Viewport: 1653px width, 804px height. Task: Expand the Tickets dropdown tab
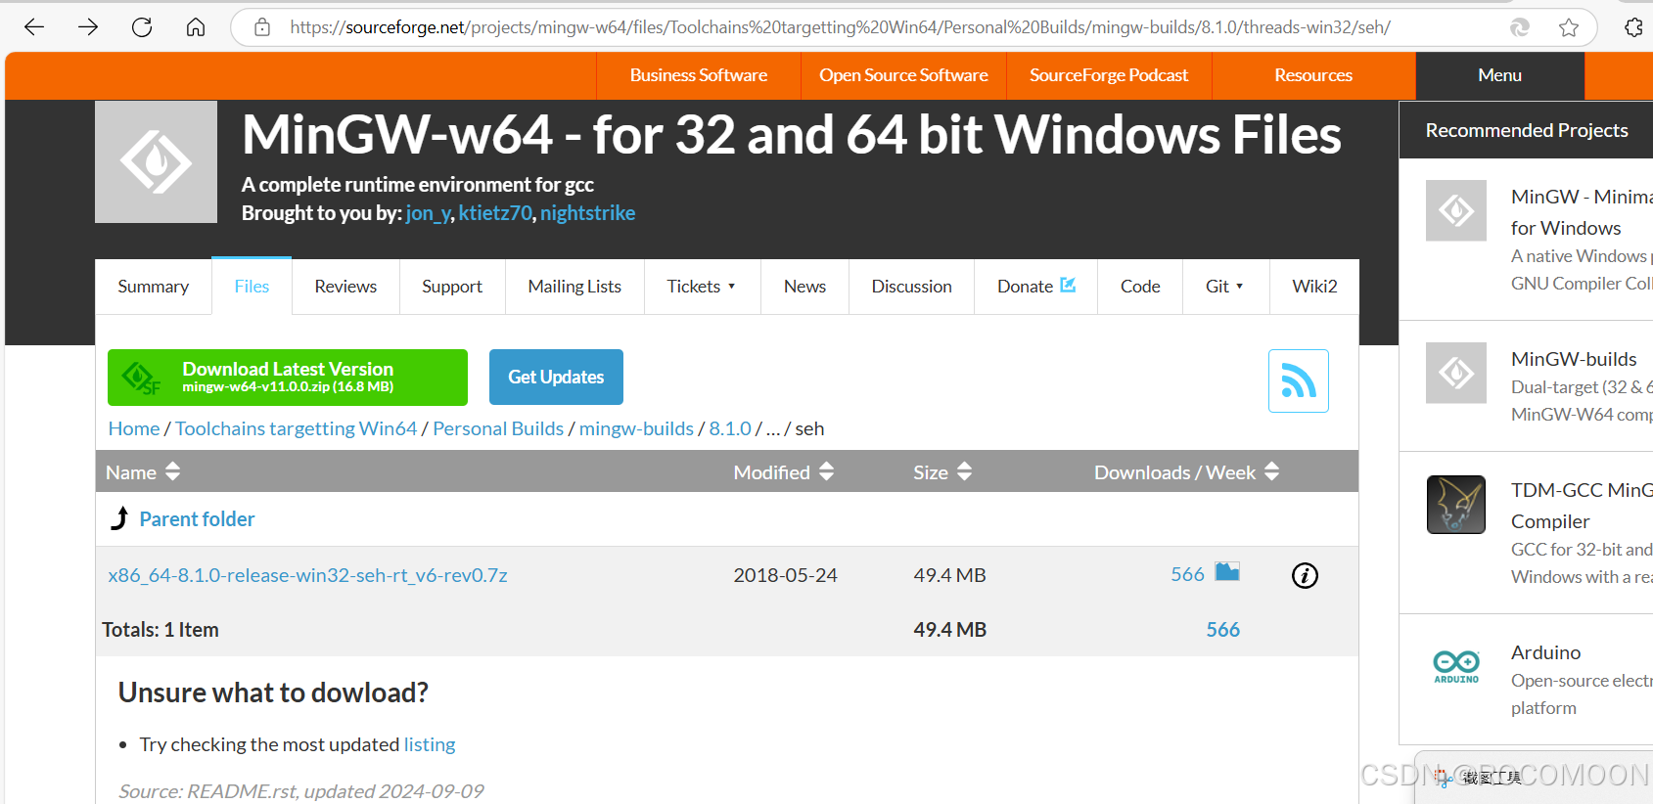point(702,287)
